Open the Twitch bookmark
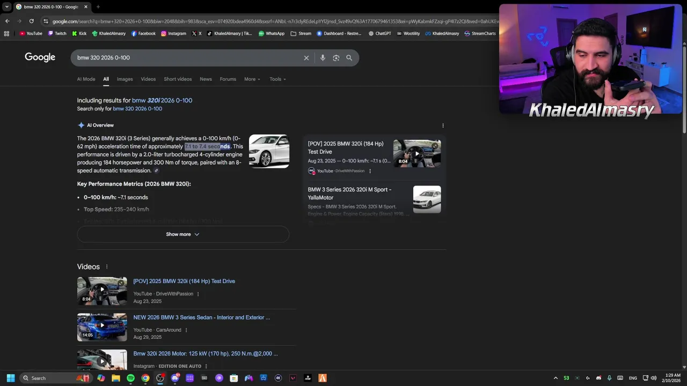 57,33
